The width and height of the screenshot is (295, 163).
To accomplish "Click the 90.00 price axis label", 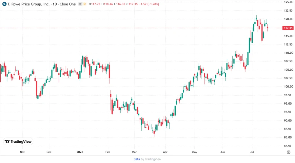I will pyautogui.click(x=288, y=120).
